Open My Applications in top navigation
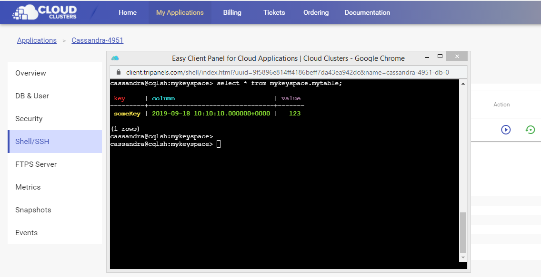 coord(180,12)
